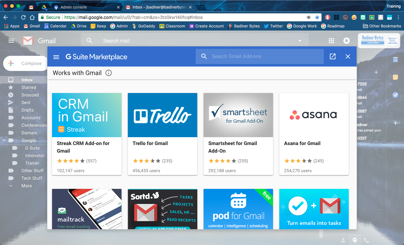Open the Other Bookmarks folder
This screenshot has height=245, width=404.
(x=382, y=26)
